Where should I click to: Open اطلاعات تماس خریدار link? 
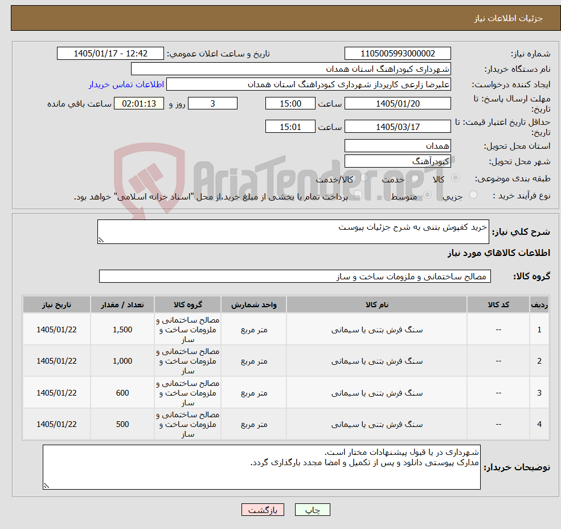126,84
